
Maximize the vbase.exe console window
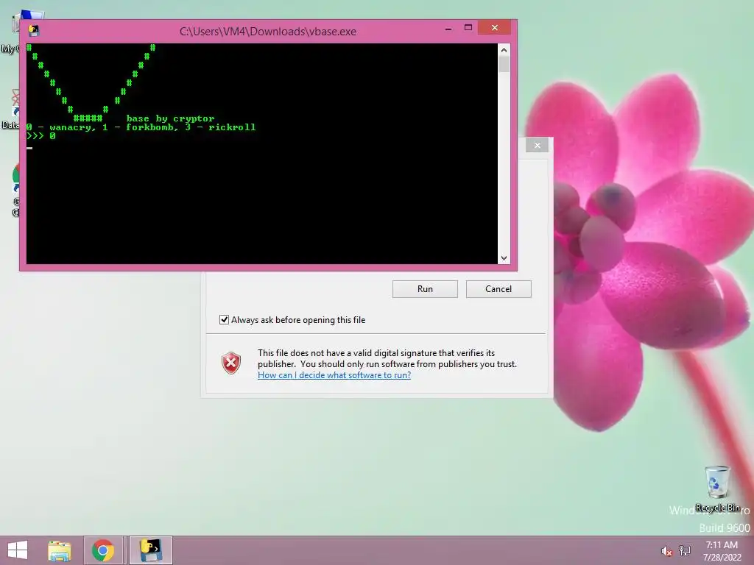(x=468, y=28)
